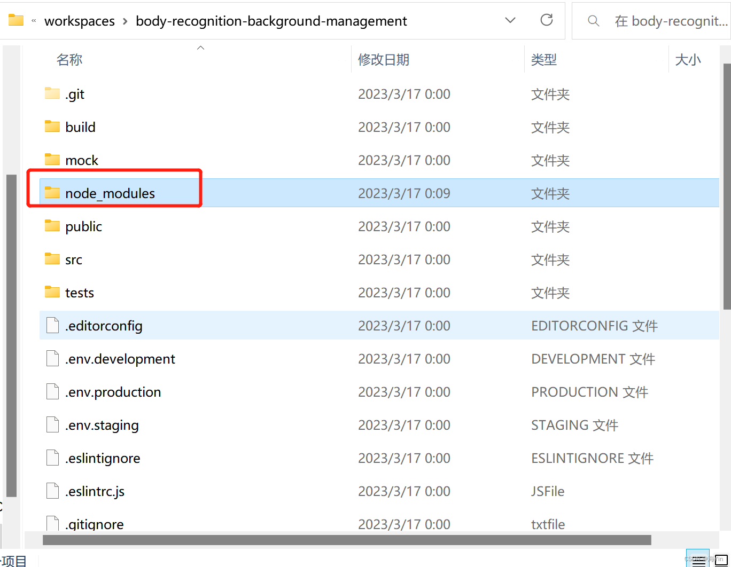Click the mock folder icon
The width and height of the screenshot is (731, 567).
point(52,160)
